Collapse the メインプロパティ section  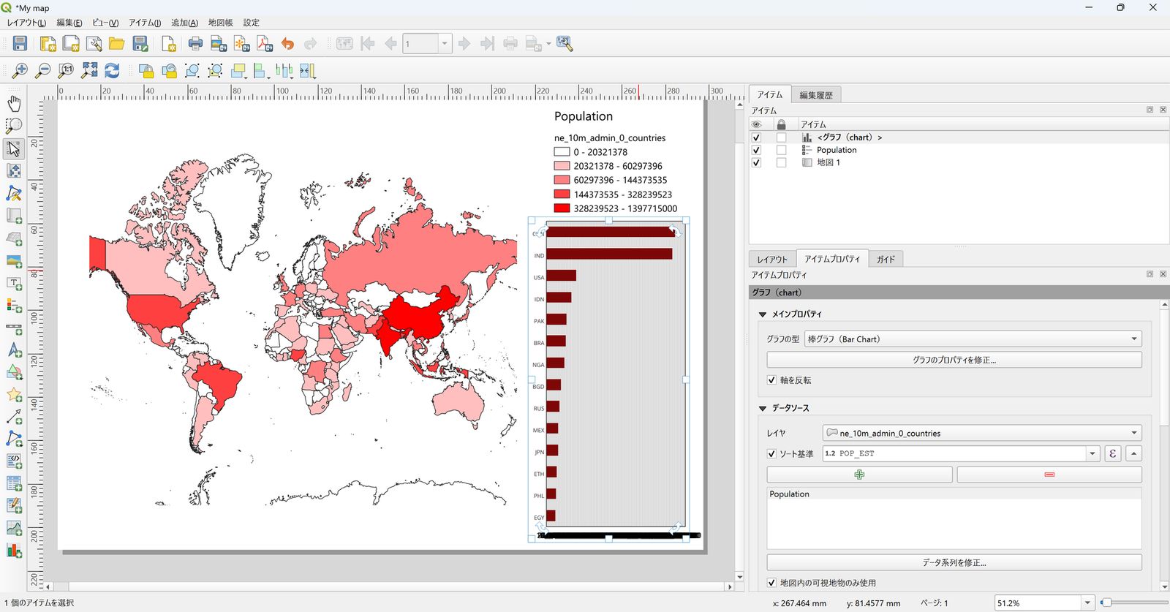click(763, 314)
